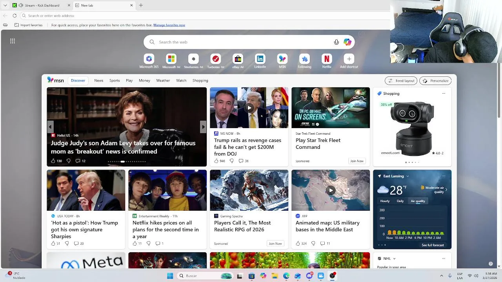Open Shopping card more options

(444, 94)
